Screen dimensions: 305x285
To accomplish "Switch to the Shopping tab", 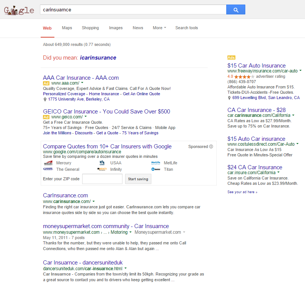I will tap(90, 28).
